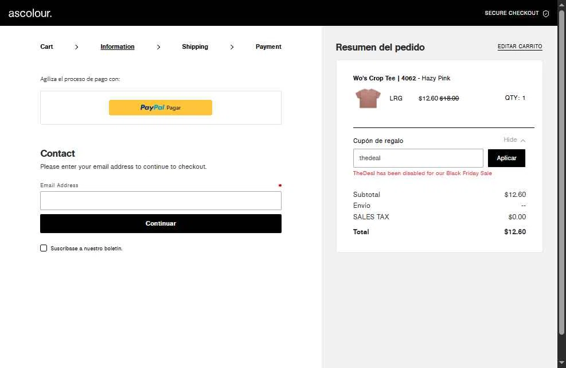This screenshot has width=566, height=368.
Task: Click the secure checkout shield icon
Action: [546, 13]
